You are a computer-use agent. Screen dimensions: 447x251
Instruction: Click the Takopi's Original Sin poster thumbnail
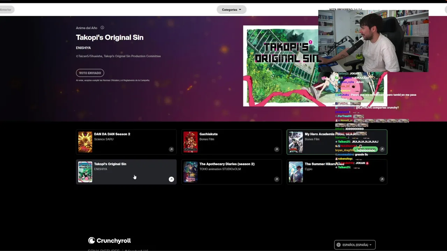85,172
